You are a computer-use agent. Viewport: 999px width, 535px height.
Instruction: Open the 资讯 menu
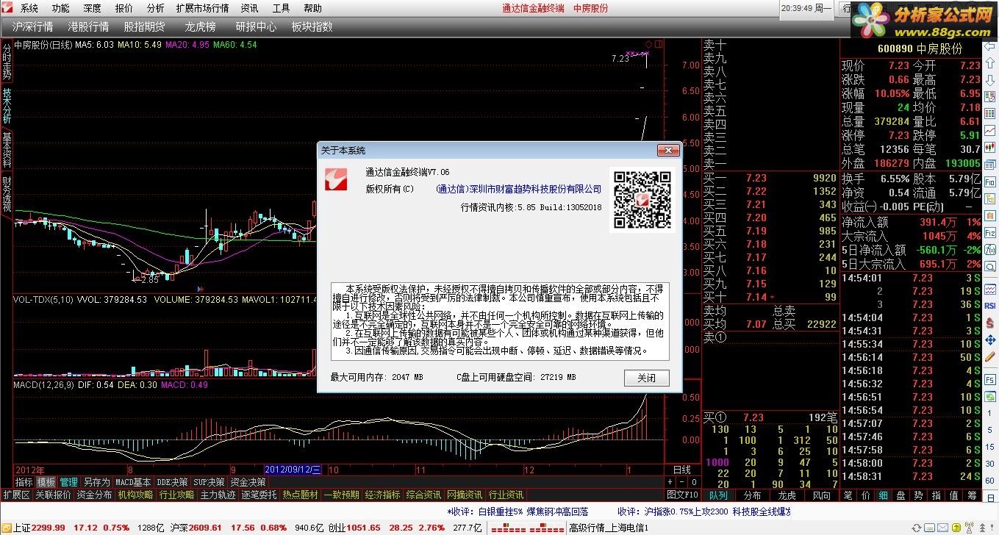click(249, 8)
